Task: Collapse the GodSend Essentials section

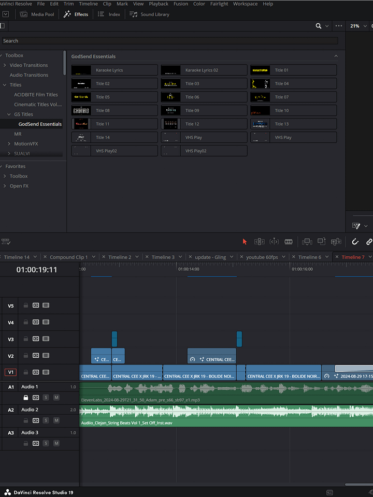Action: (336, 56)
